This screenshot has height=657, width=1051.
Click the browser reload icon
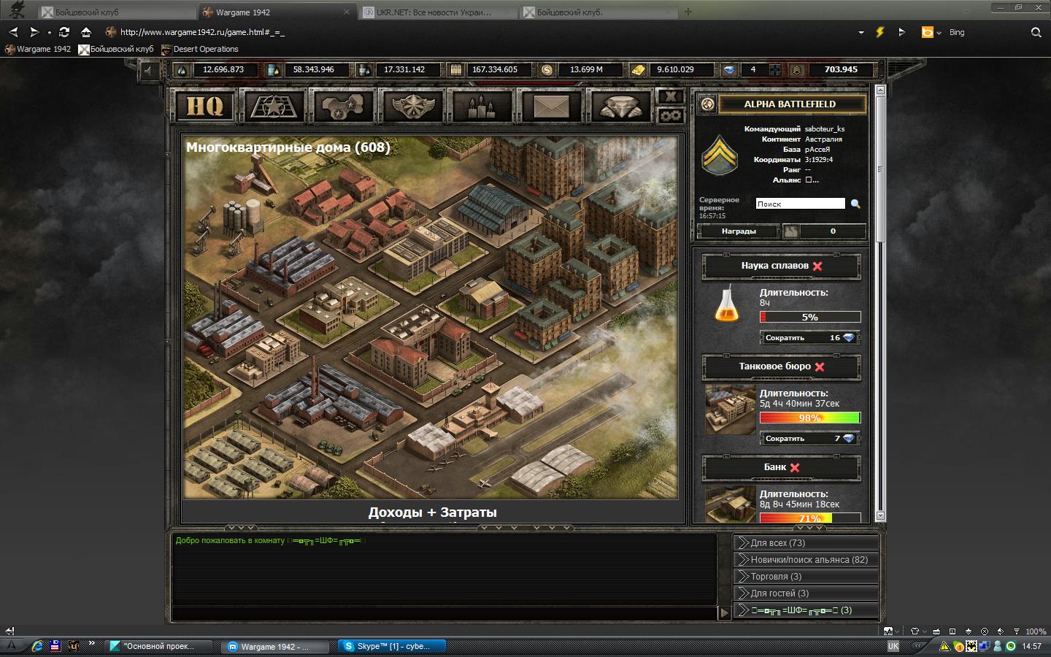(64, 32)
